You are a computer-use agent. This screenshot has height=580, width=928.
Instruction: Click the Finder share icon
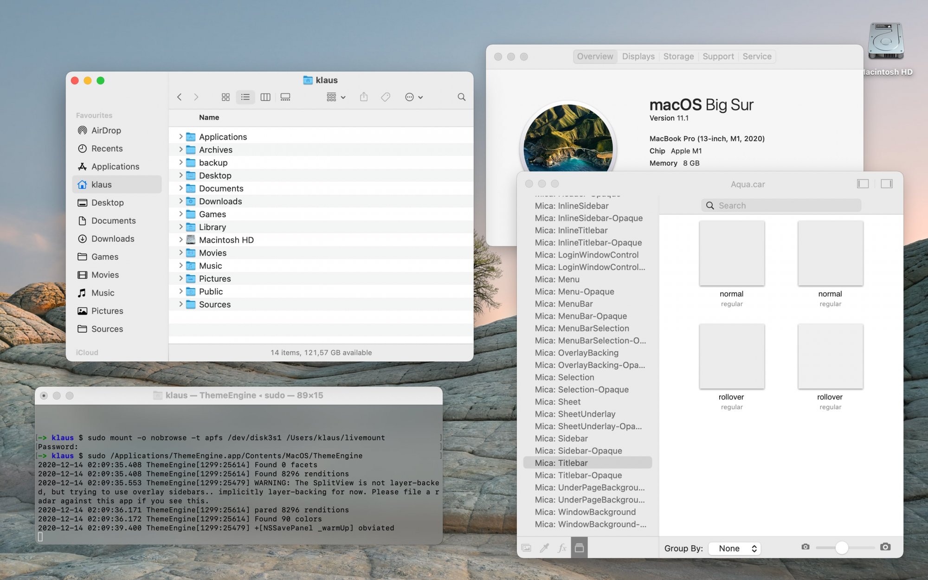click(x=364, y=97)
